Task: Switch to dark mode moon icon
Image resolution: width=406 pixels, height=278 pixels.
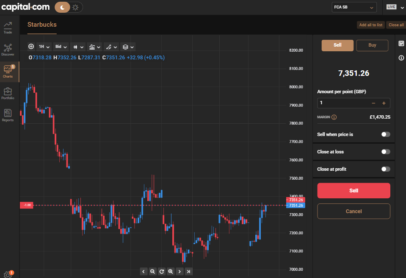Action: pyautogui.click(x=62, y=7)
